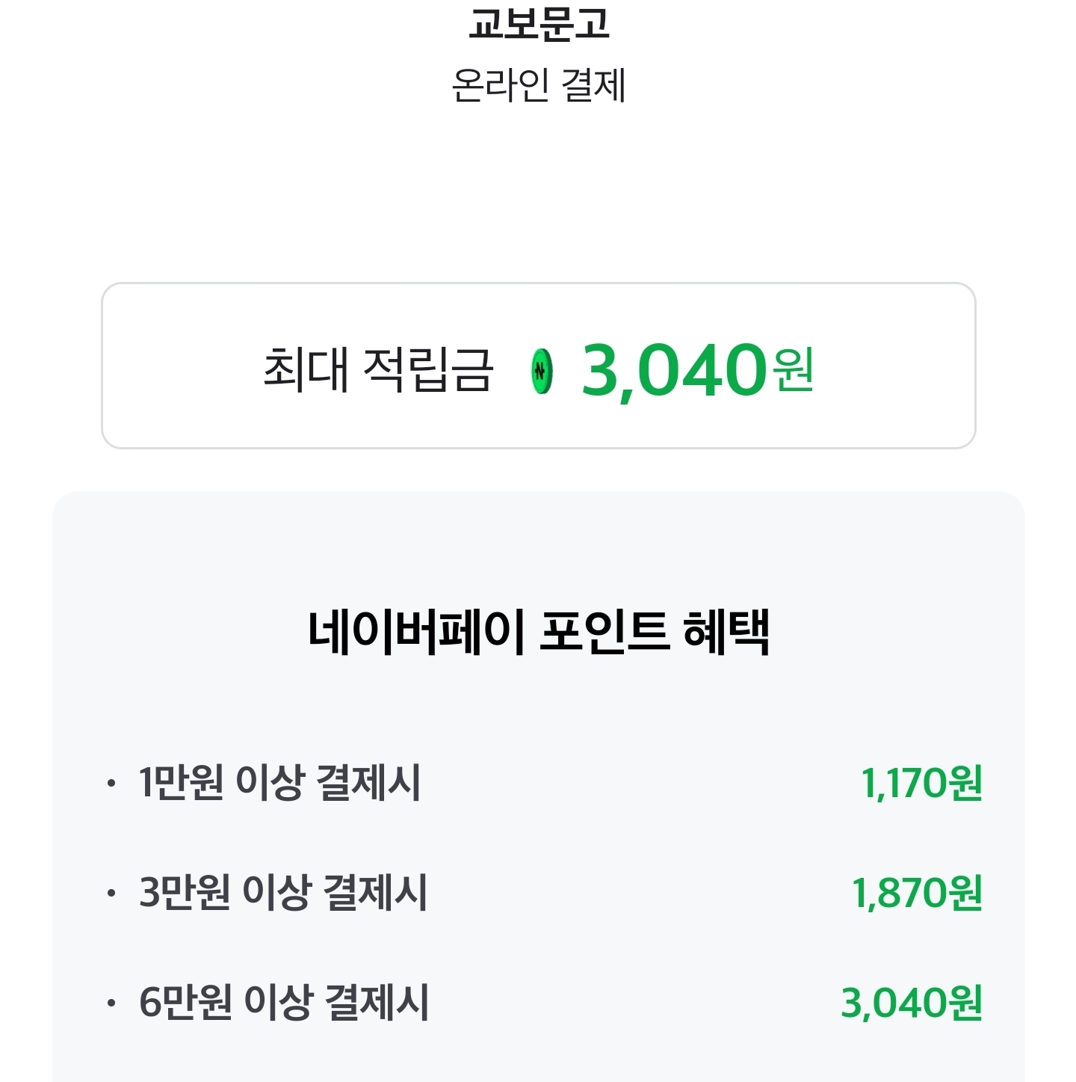The width and height of the screenshot is (1076, 1082).
Task: Select the word 네이버페이 in the heading
Action: pyautogui.click(x=416, y=633)
